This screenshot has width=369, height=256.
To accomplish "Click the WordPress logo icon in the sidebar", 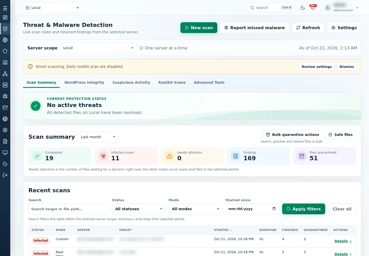I will pyautogui.click(x=5, y=119).
